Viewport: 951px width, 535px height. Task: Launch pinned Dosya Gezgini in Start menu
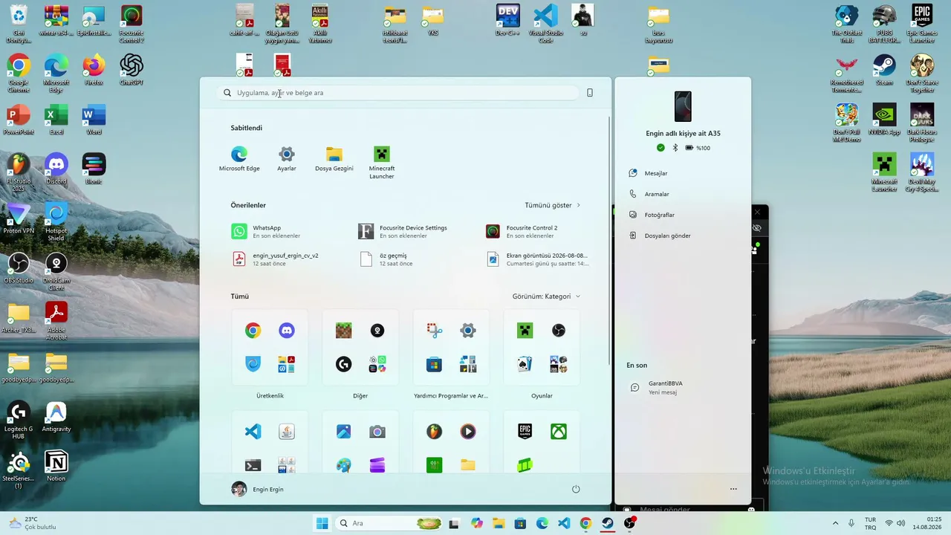tap(334, 159)
